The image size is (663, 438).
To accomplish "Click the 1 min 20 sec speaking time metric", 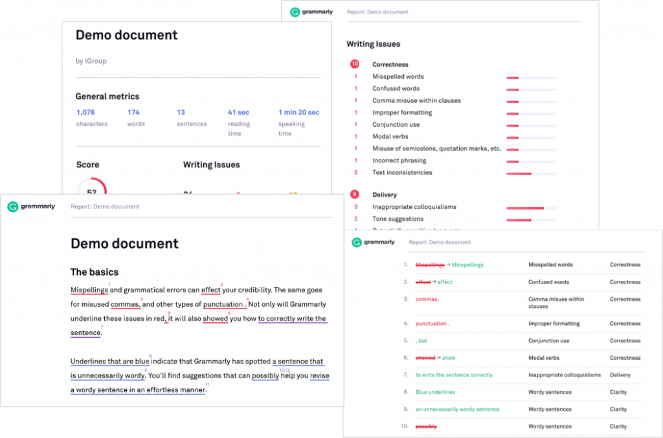I will (x=298, y=113).
